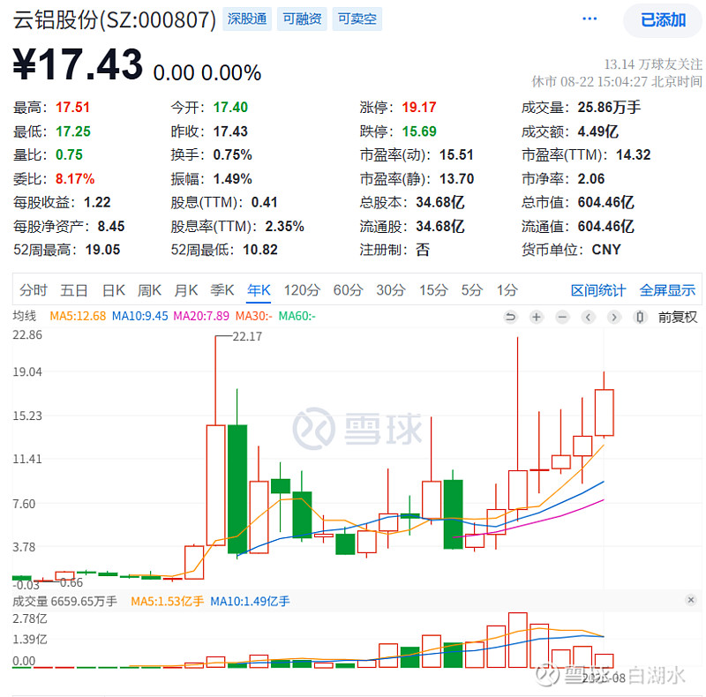Click the 深股通 tag
The width and height of the screenshot is (706, 697).
[247, 19]
